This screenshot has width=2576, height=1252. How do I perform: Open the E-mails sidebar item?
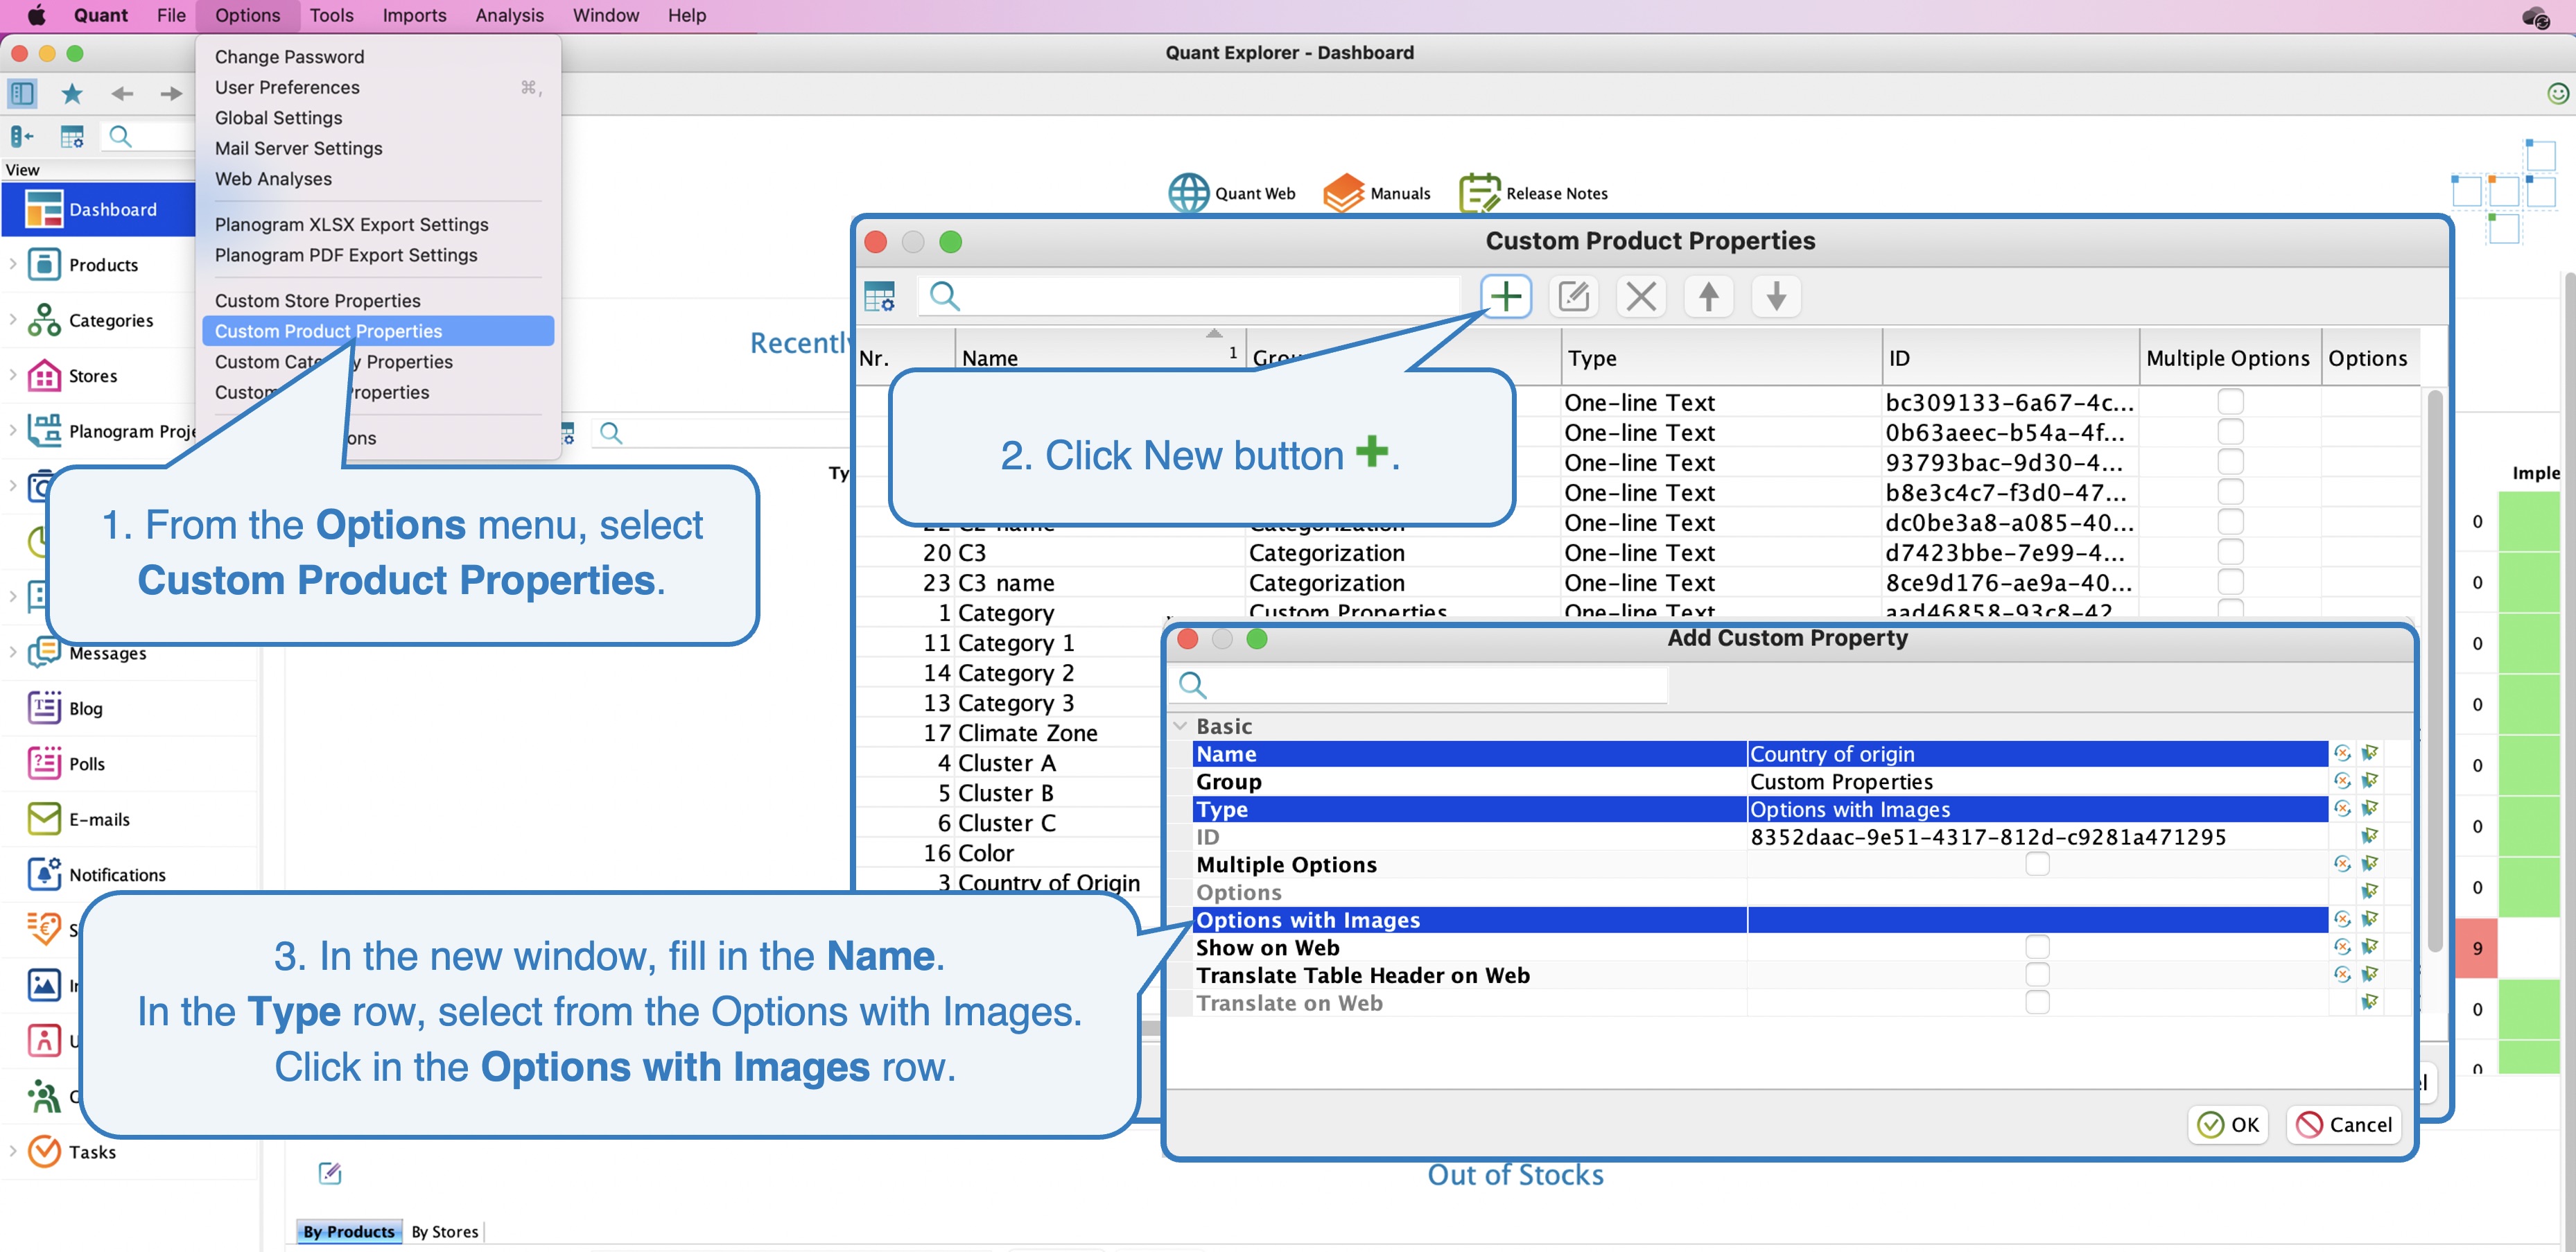tap(99, 819)
